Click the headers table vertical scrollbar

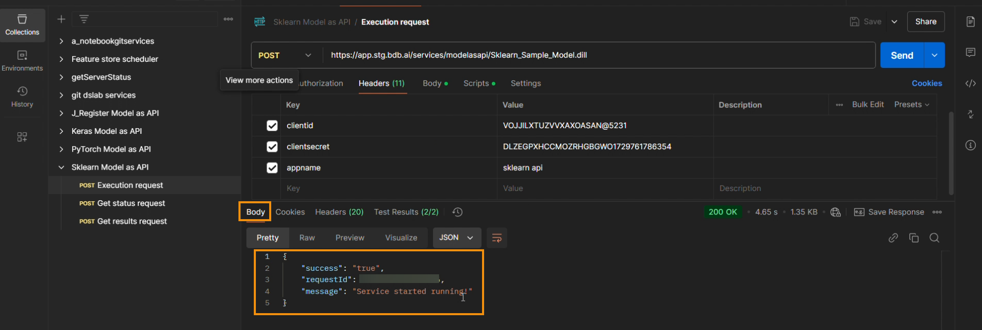(951, 153)
